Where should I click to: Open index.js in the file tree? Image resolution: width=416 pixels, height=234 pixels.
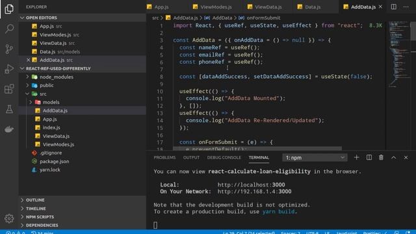point(83,127)
